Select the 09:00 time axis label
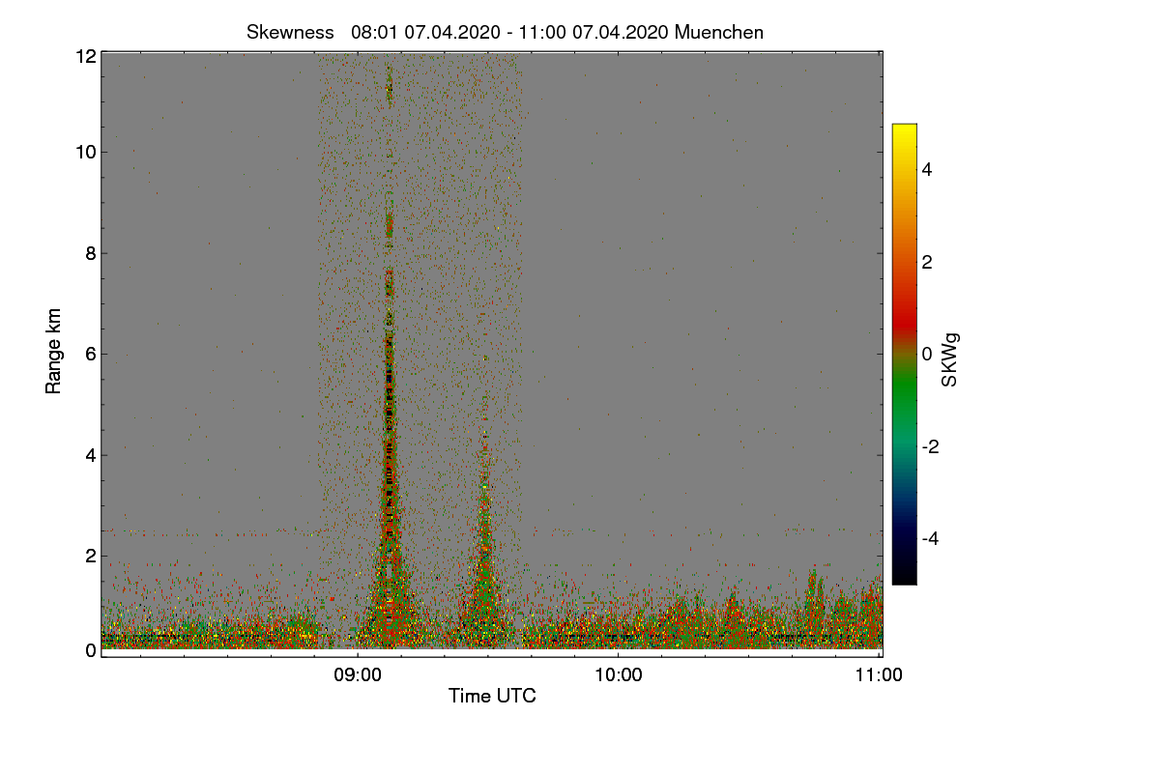 tap(358, 675)
